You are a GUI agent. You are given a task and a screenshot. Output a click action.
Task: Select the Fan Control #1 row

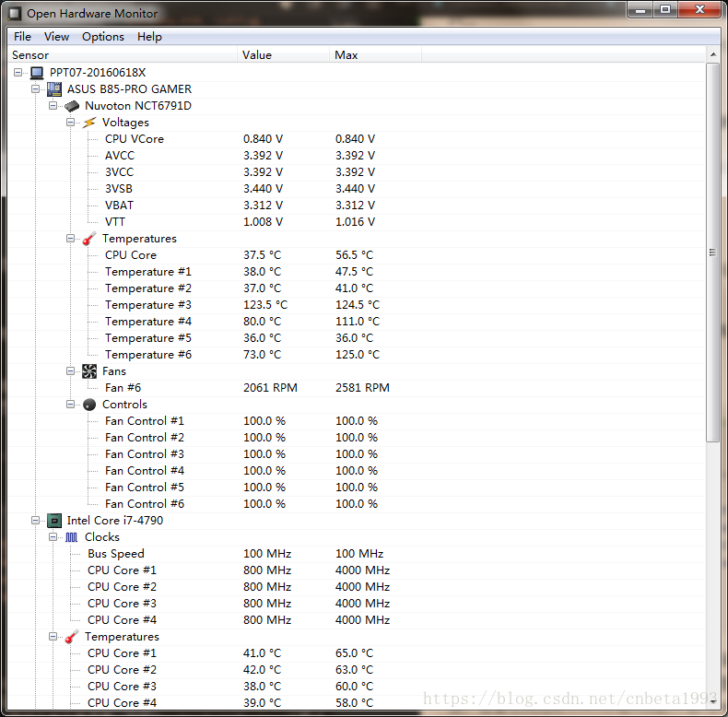pyautogui.click(x=357, y=421)
